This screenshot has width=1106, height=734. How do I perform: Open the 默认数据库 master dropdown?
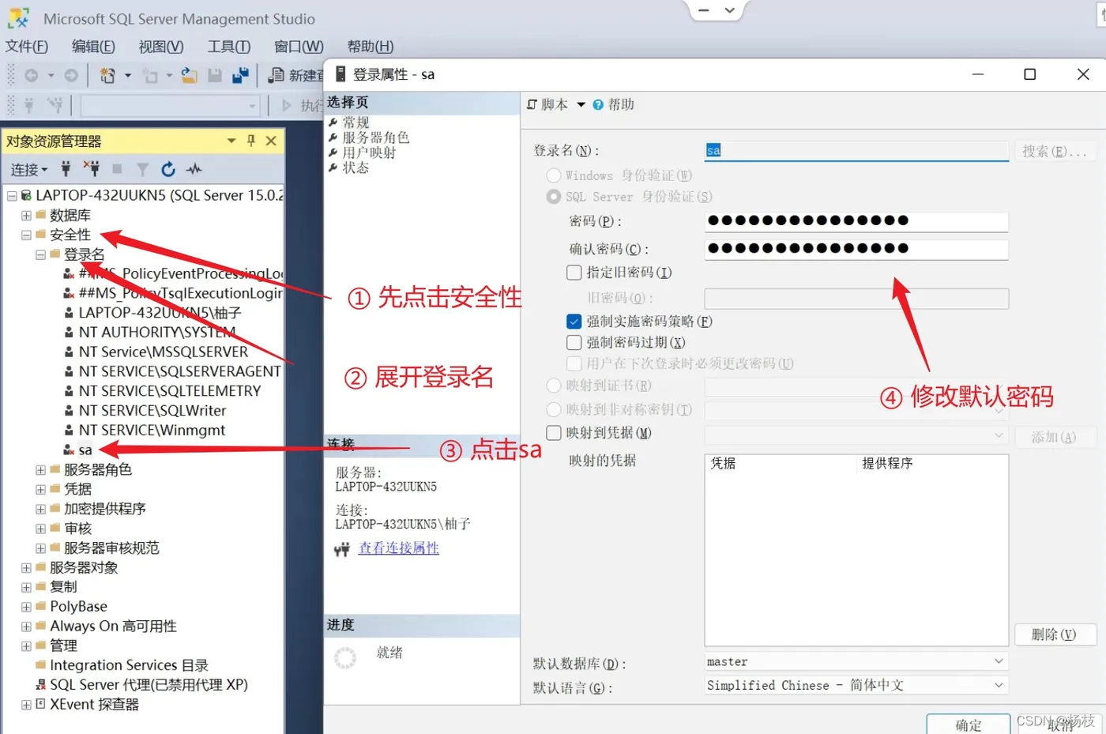pyautogui.click(x=999, y=661)
